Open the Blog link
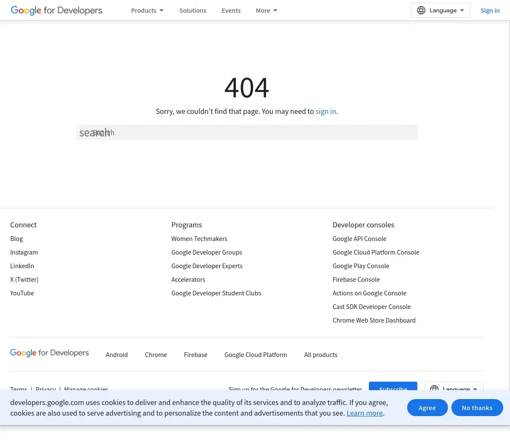The image size is (510, 442). [x=17, y=239]
